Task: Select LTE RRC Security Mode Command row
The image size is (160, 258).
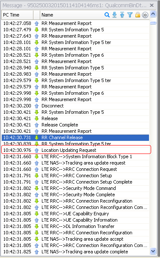Action: click(75, 188)
